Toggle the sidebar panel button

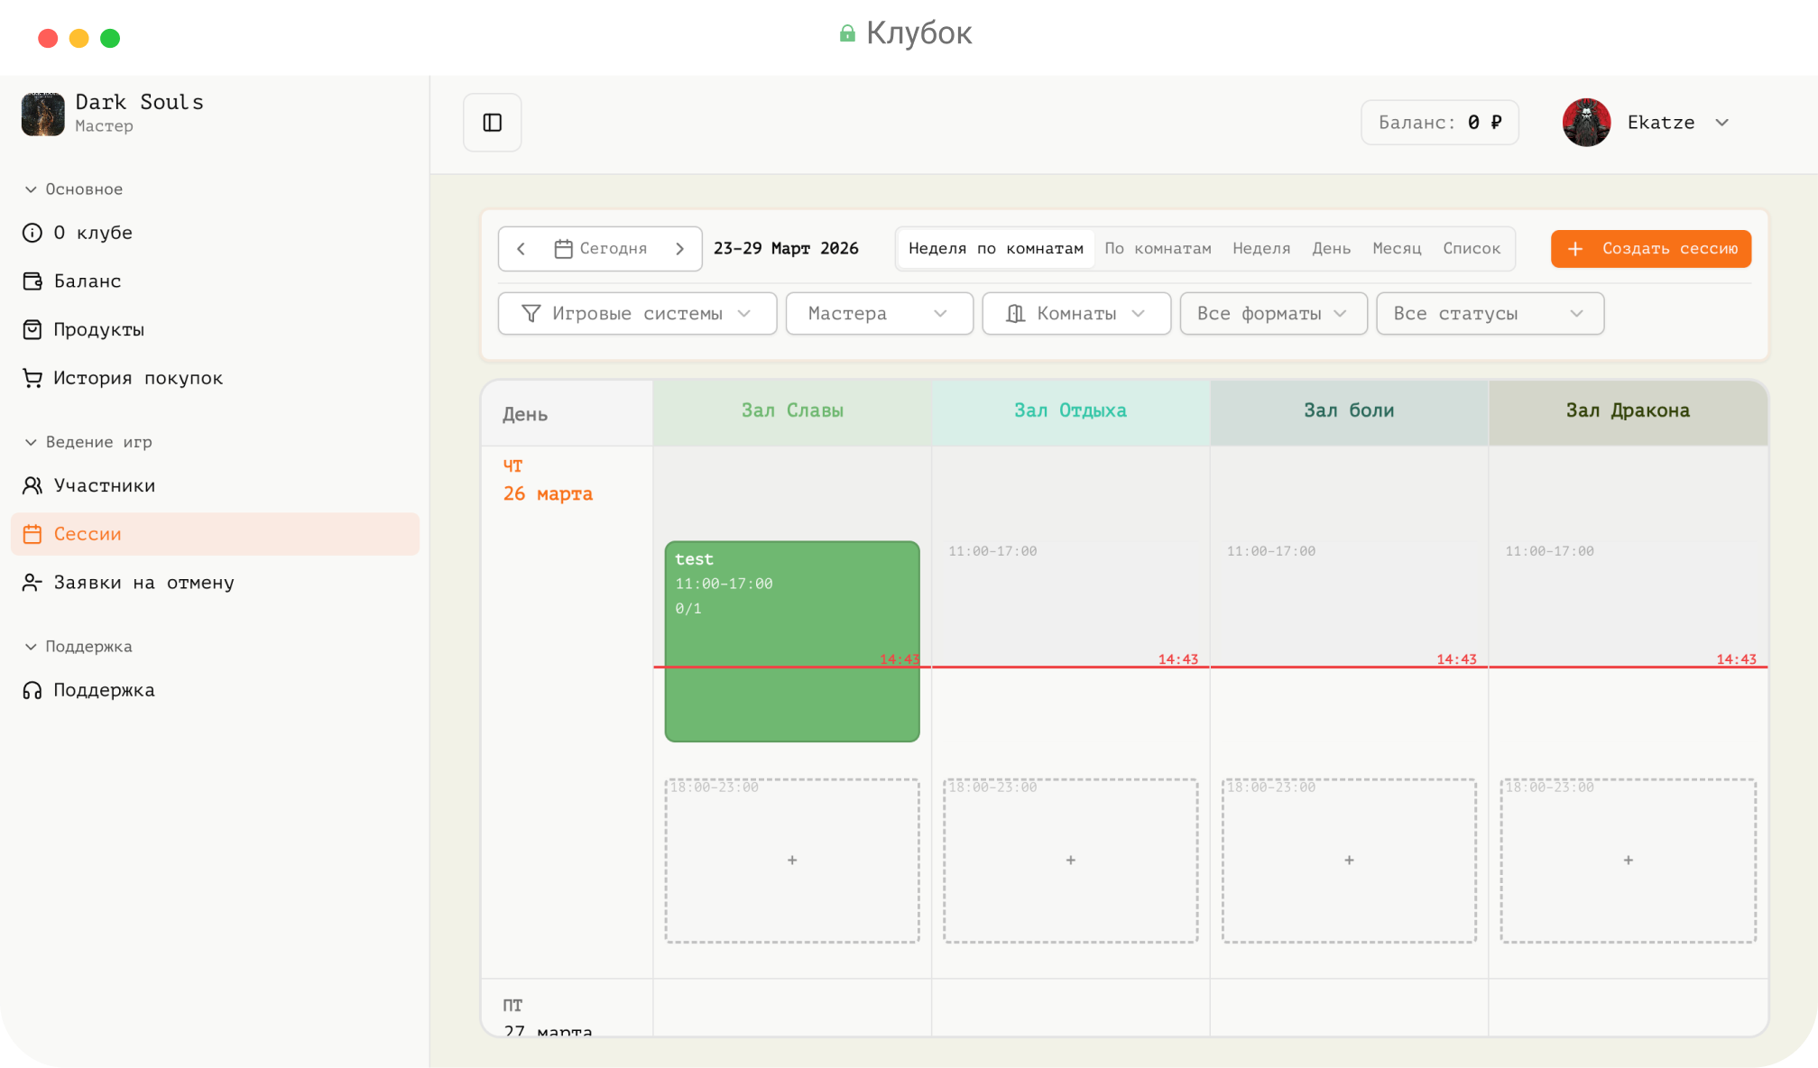pos(492,123)
